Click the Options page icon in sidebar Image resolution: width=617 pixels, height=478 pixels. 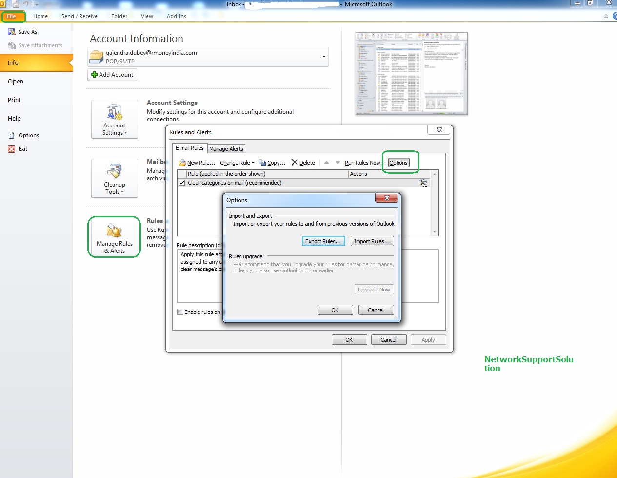[12, 135]
